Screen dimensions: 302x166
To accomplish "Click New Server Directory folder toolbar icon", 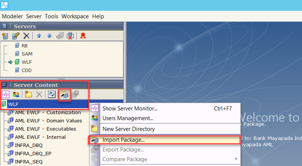I will (28, 94).
